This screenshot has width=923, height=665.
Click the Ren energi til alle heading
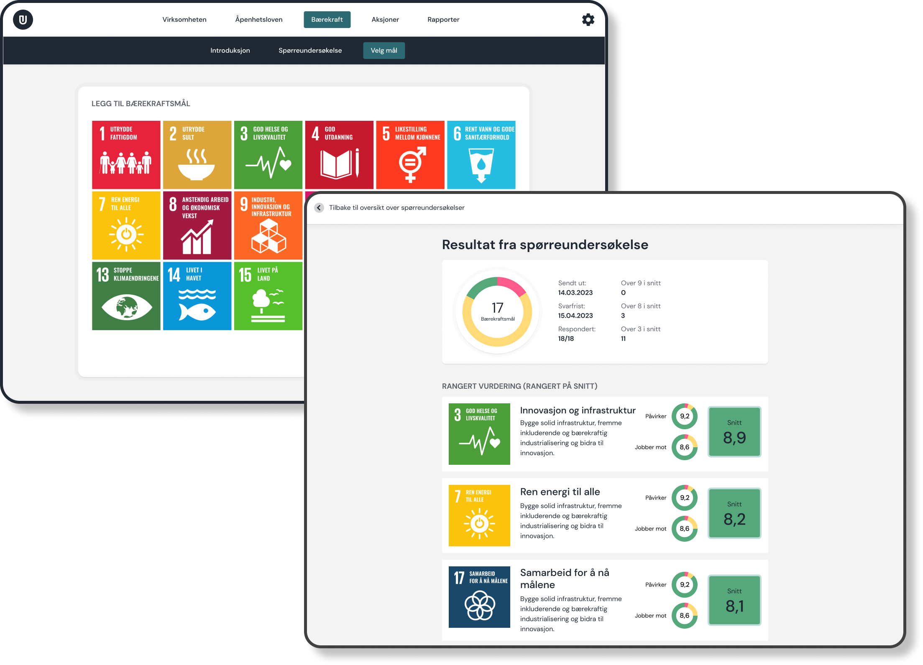(560, 492)
